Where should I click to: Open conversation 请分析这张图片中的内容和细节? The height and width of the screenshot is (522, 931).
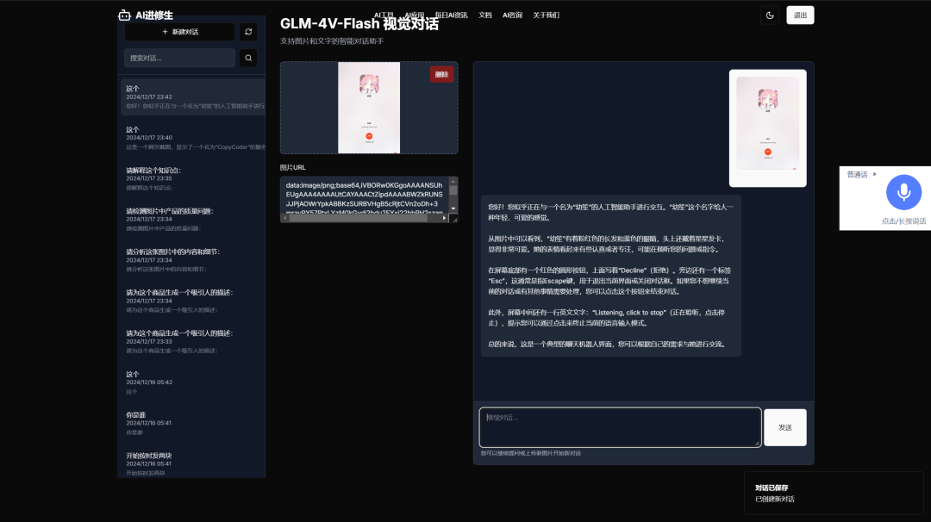[193, 260]
